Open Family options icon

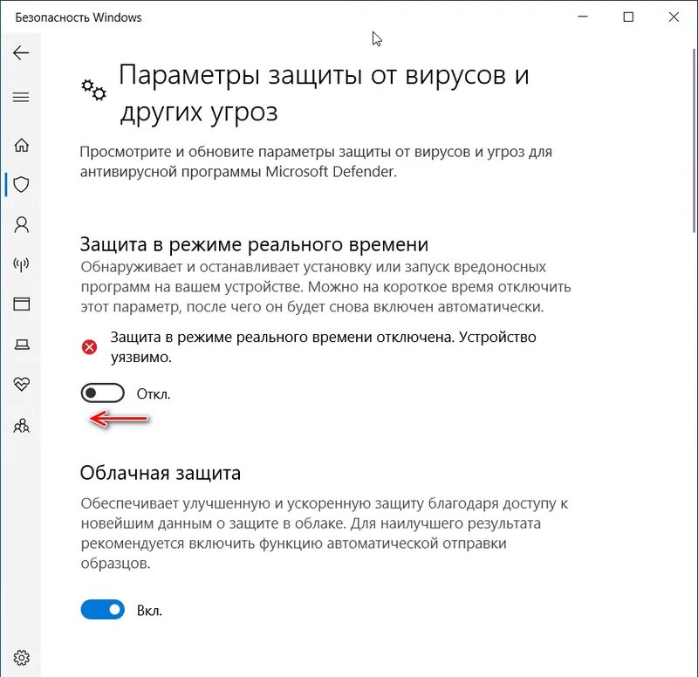tap(21, 426)
